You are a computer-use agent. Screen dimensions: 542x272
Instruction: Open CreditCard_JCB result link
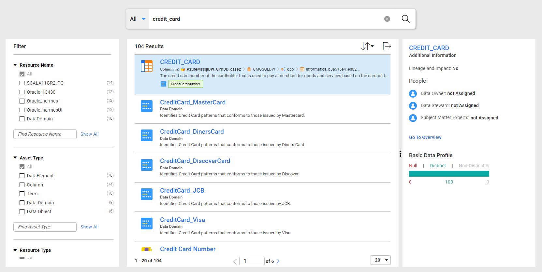coord(182,190)
